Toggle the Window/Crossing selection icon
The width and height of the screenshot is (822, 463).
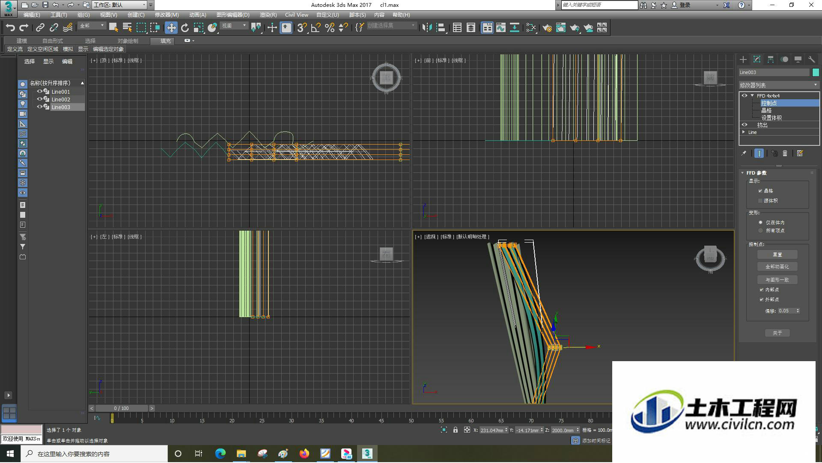pos(155,28)
